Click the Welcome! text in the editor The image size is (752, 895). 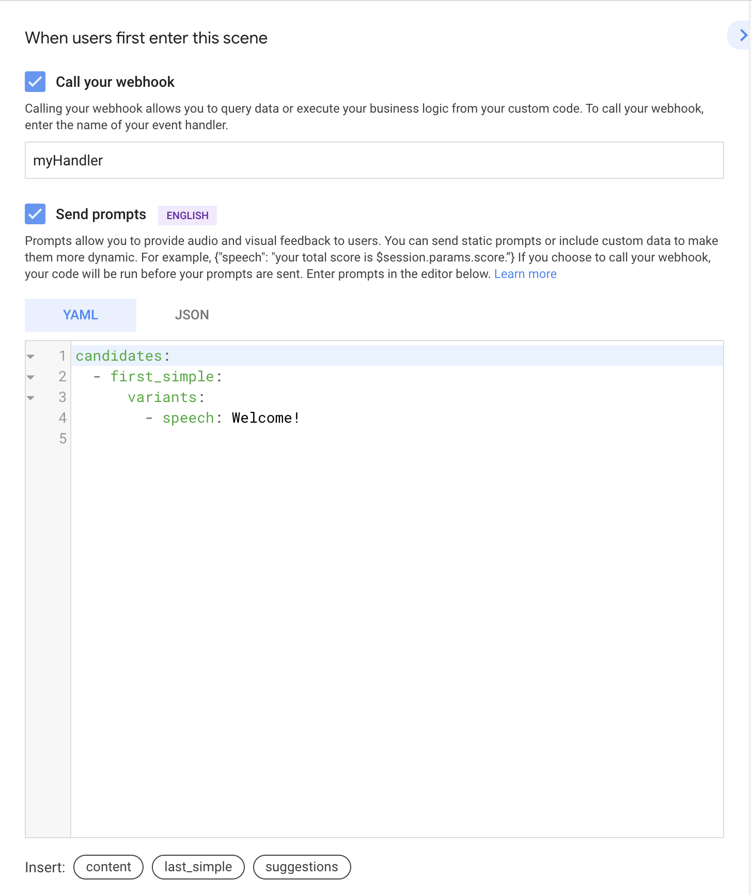(x=265, y=418)
